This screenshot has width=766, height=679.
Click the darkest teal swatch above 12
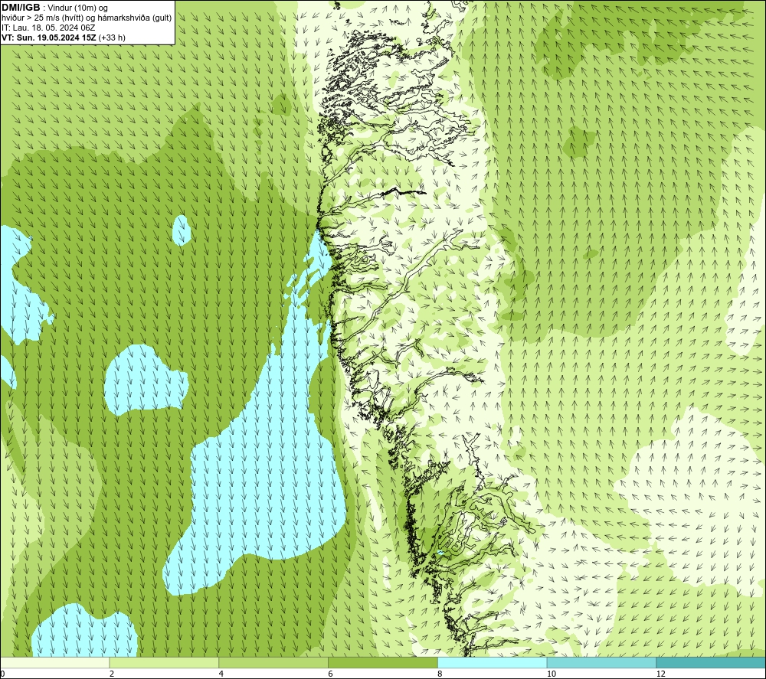[711, 662]
